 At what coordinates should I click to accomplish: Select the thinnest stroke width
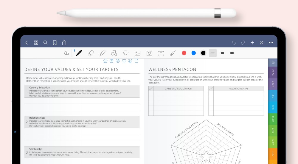point(213,53)
